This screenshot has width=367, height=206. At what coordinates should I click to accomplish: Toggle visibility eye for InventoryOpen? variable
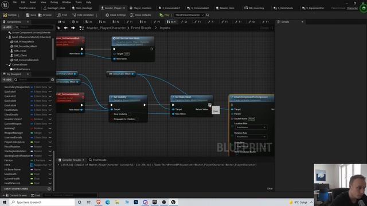click(x=50, y=119)
